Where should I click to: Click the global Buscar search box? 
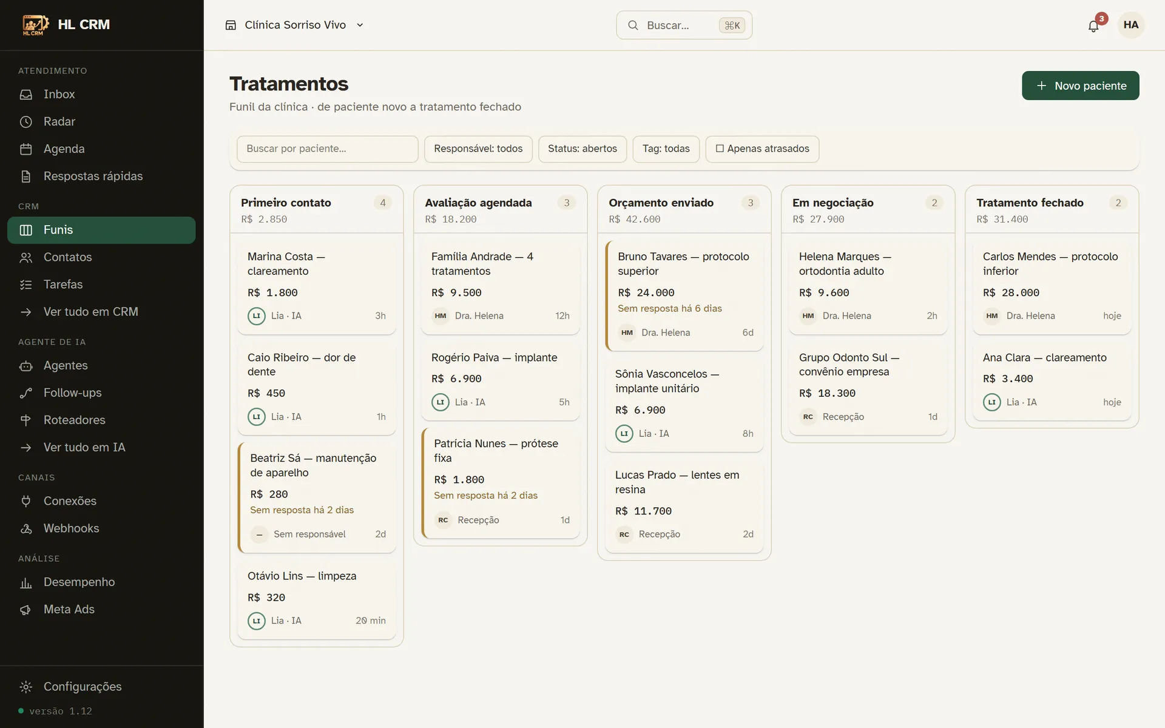coord(684,25)
